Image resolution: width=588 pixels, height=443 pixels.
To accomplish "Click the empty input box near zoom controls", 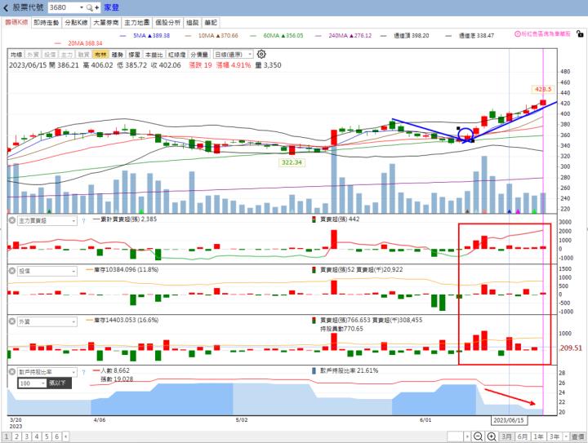I will pos(455,436).
